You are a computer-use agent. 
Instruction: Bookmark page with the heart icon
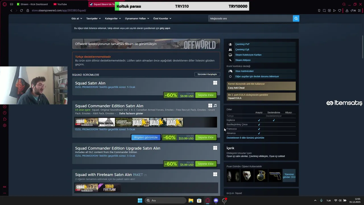[x=340, y=11]
